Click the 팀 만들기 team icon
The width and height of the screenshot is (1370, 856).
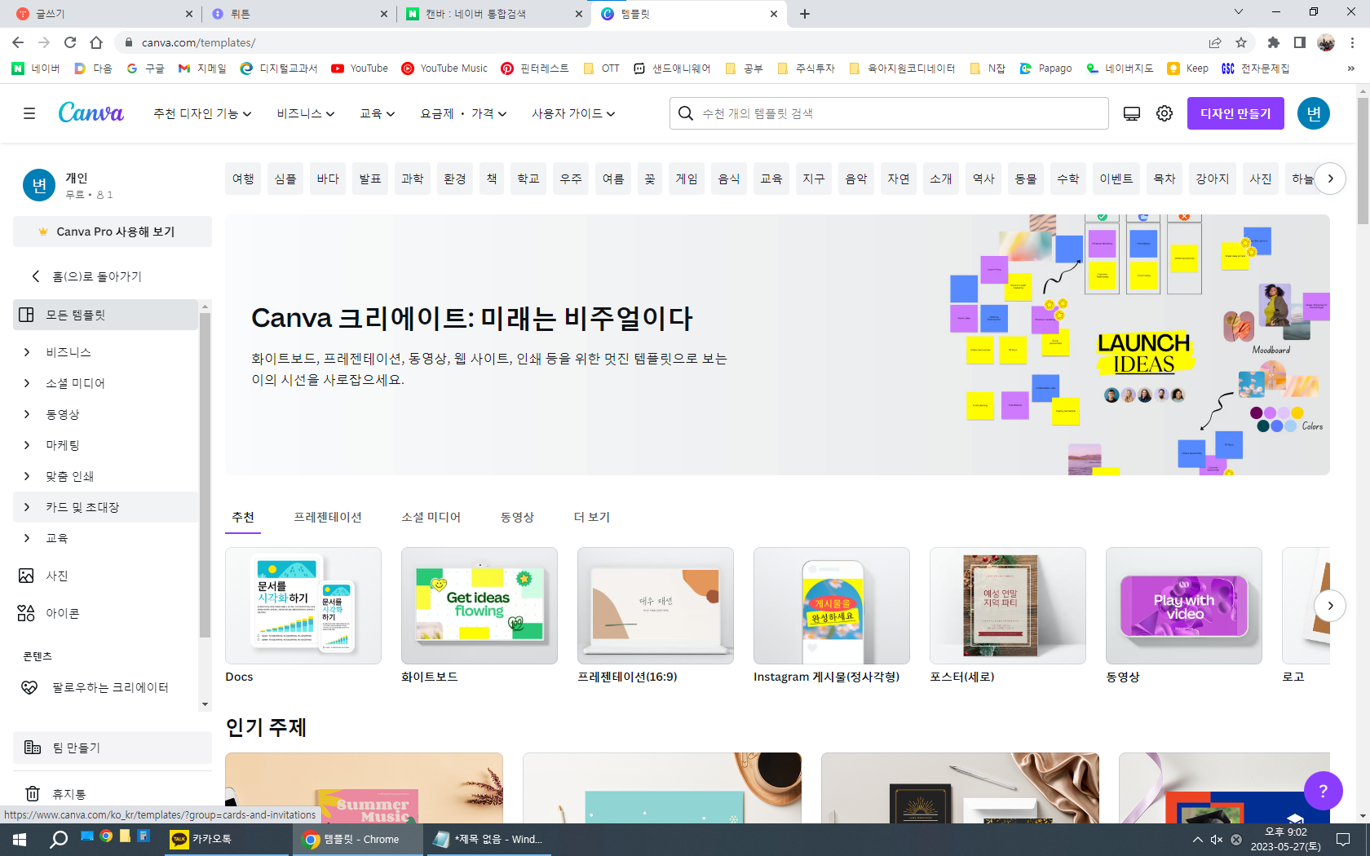pyautogui.click(x=33, y=748)
